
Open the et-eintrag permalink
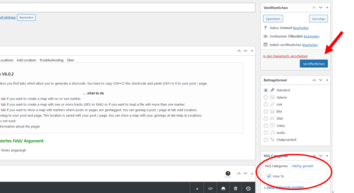(x=8, y=17)
